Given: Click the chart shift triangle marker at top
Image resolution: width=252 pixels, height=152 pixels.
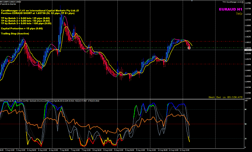Looking at the screenshot, I should (x=192, y=1).
